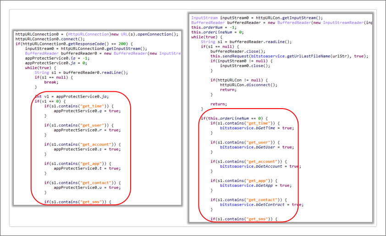This screenshot has height=236, width=386.
Task: Select the line "this.orderLineNum = 0;"
Action: [217, 32]
